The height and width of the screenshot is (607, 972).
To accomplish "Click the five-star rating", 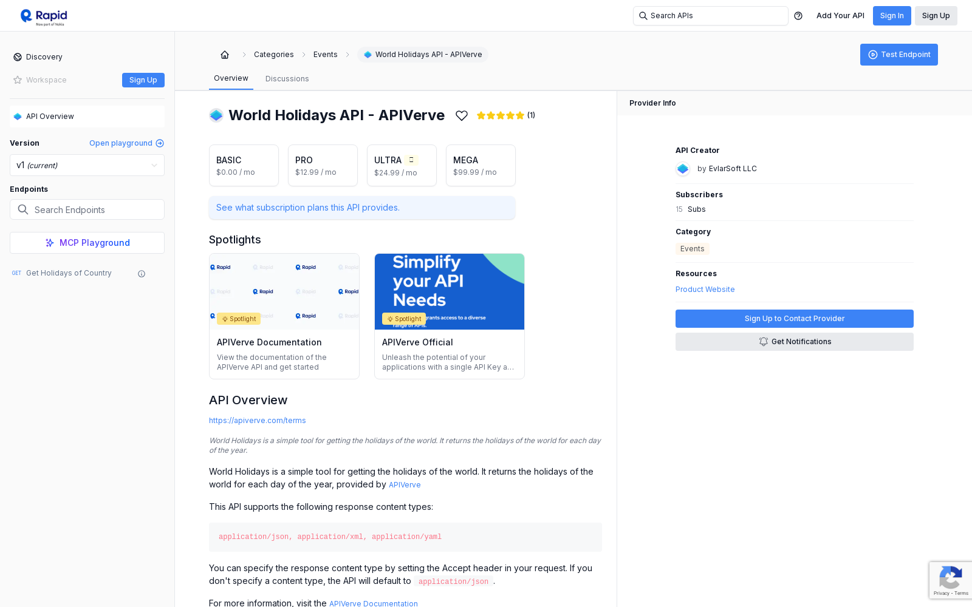I will click(x=501, y=115).
